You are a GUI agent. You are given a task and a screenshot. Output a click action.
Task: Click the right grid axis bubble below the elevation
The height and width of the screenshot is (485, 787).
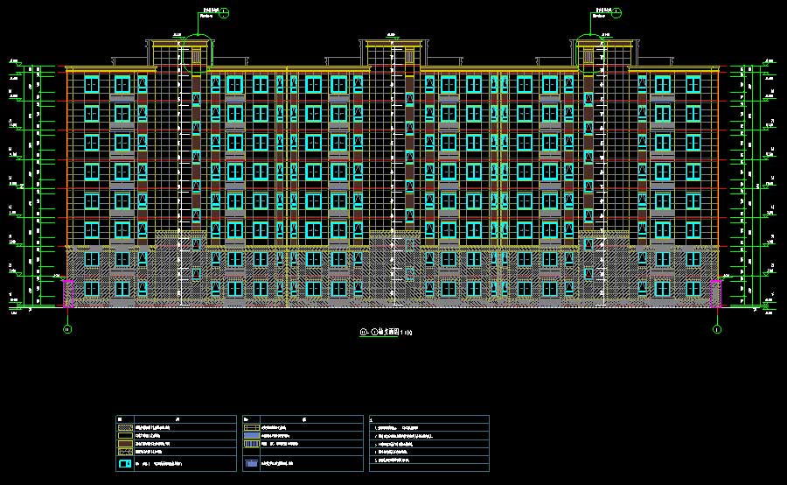coord(717,330)
